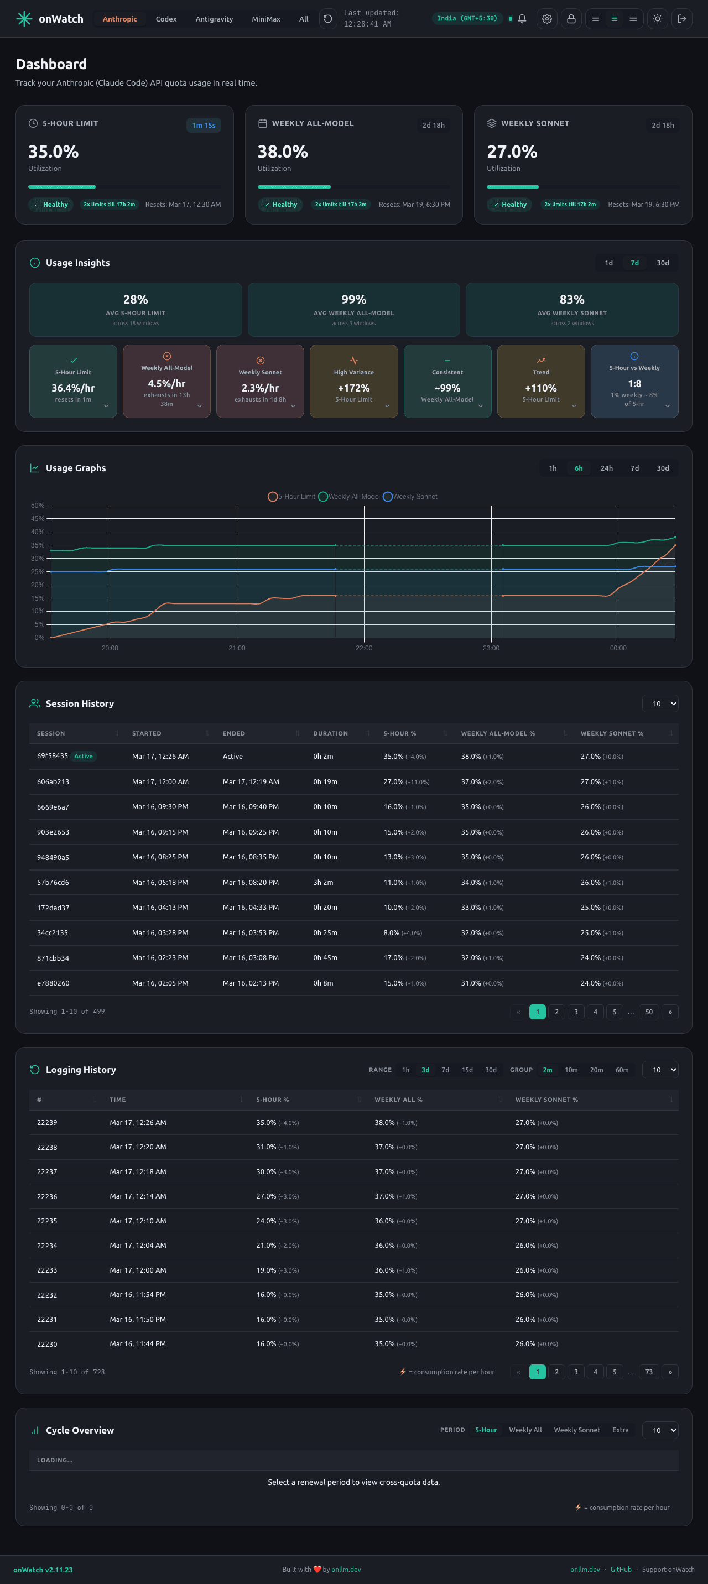
Task: Expand the Trend card chevron
Action: pyautogui.click(x=574, y=406)
